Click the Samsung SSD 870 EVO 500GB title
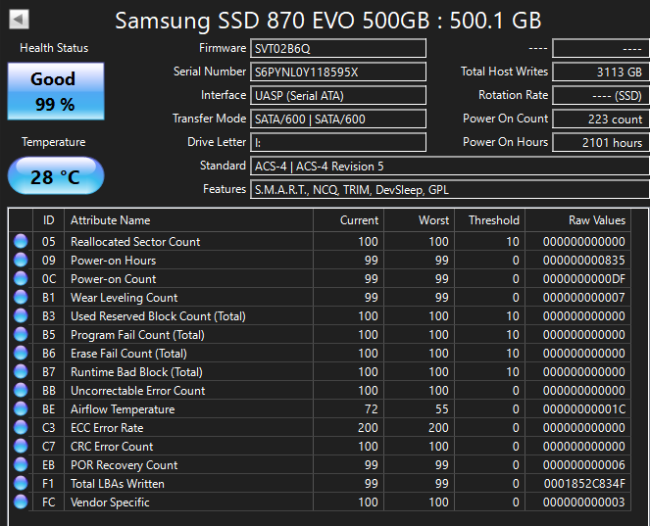This screenshot has width=650, height=526. tap(328, 21)
